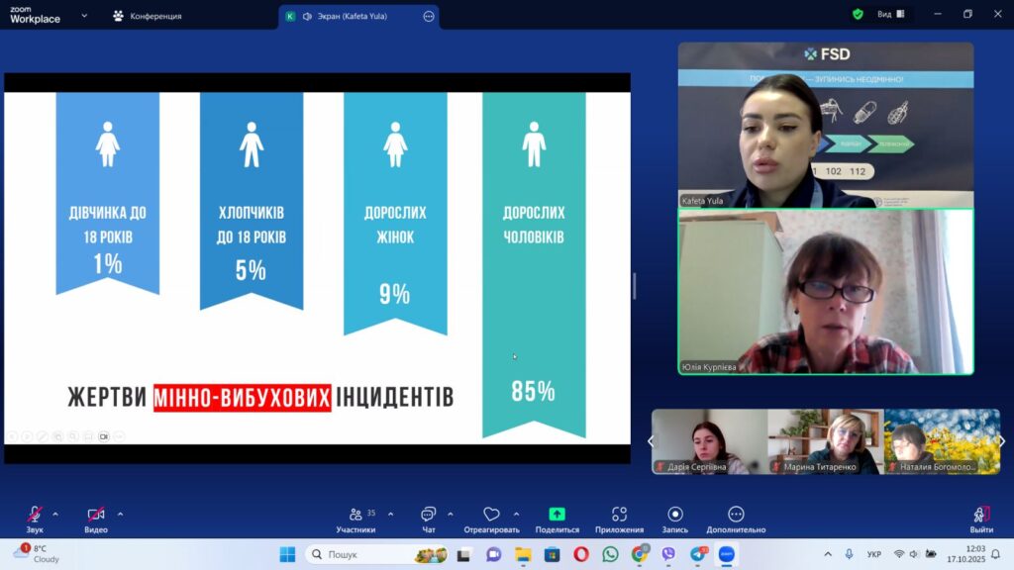Start recording with the Запись button
1014x570 pixels.
click(674, 519)
